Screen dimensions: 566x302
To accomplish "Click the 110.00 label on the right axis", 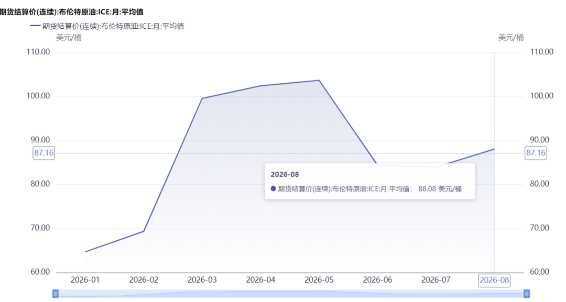I will [541, 52].
